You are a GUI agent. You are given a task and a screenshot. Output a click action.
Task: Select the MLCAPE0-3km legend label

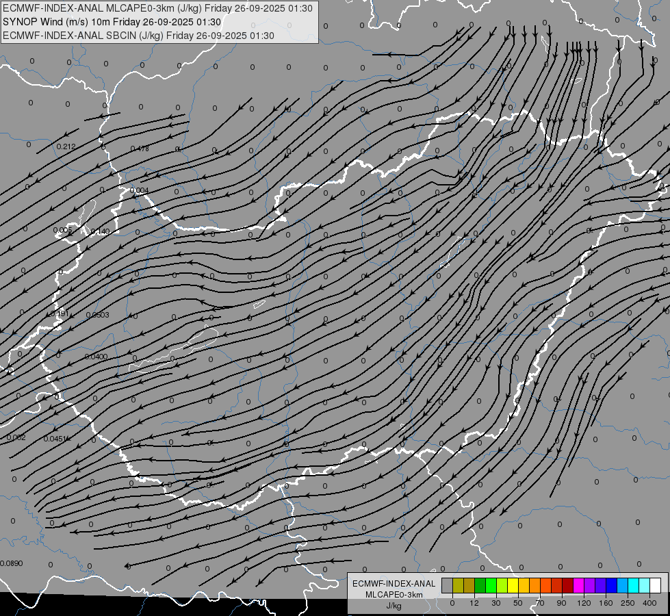point(394,595)
